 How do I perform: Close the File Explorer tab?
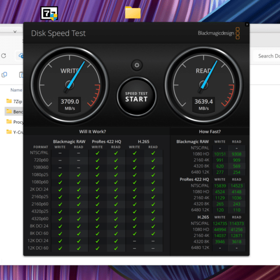15,32
